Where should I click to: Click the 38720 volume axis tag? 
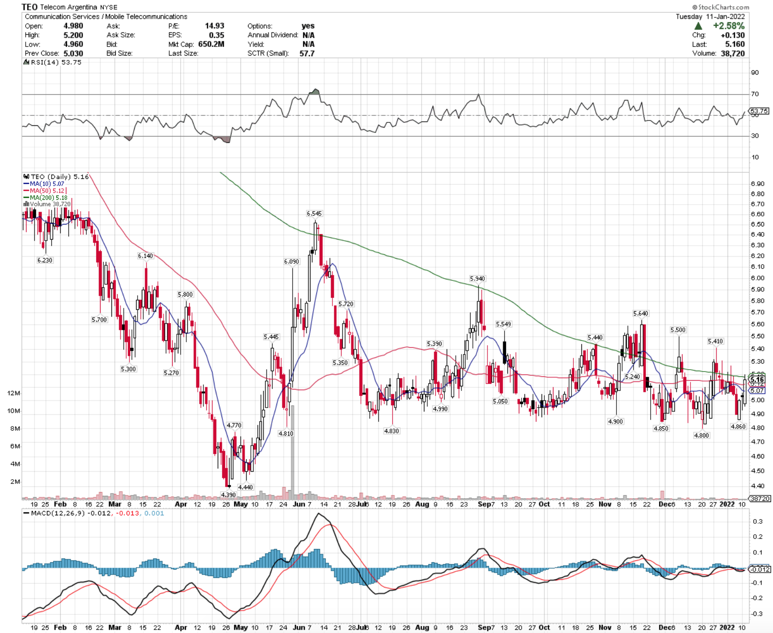tap(760, 499)
